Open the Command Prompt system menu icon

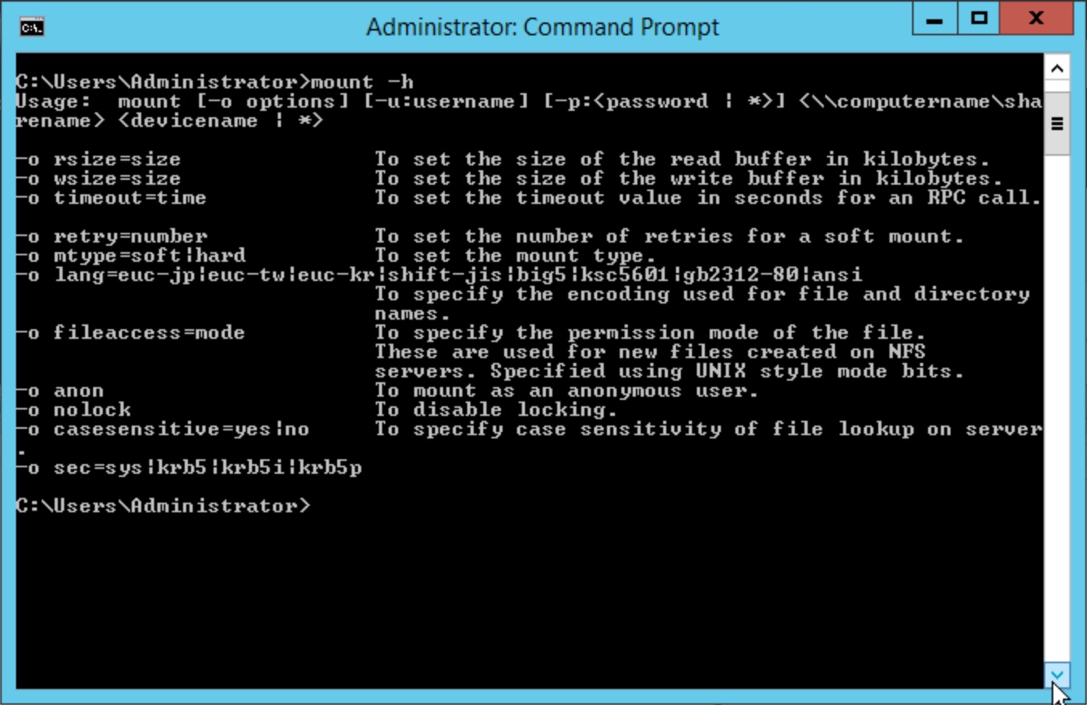pos(31,28)
